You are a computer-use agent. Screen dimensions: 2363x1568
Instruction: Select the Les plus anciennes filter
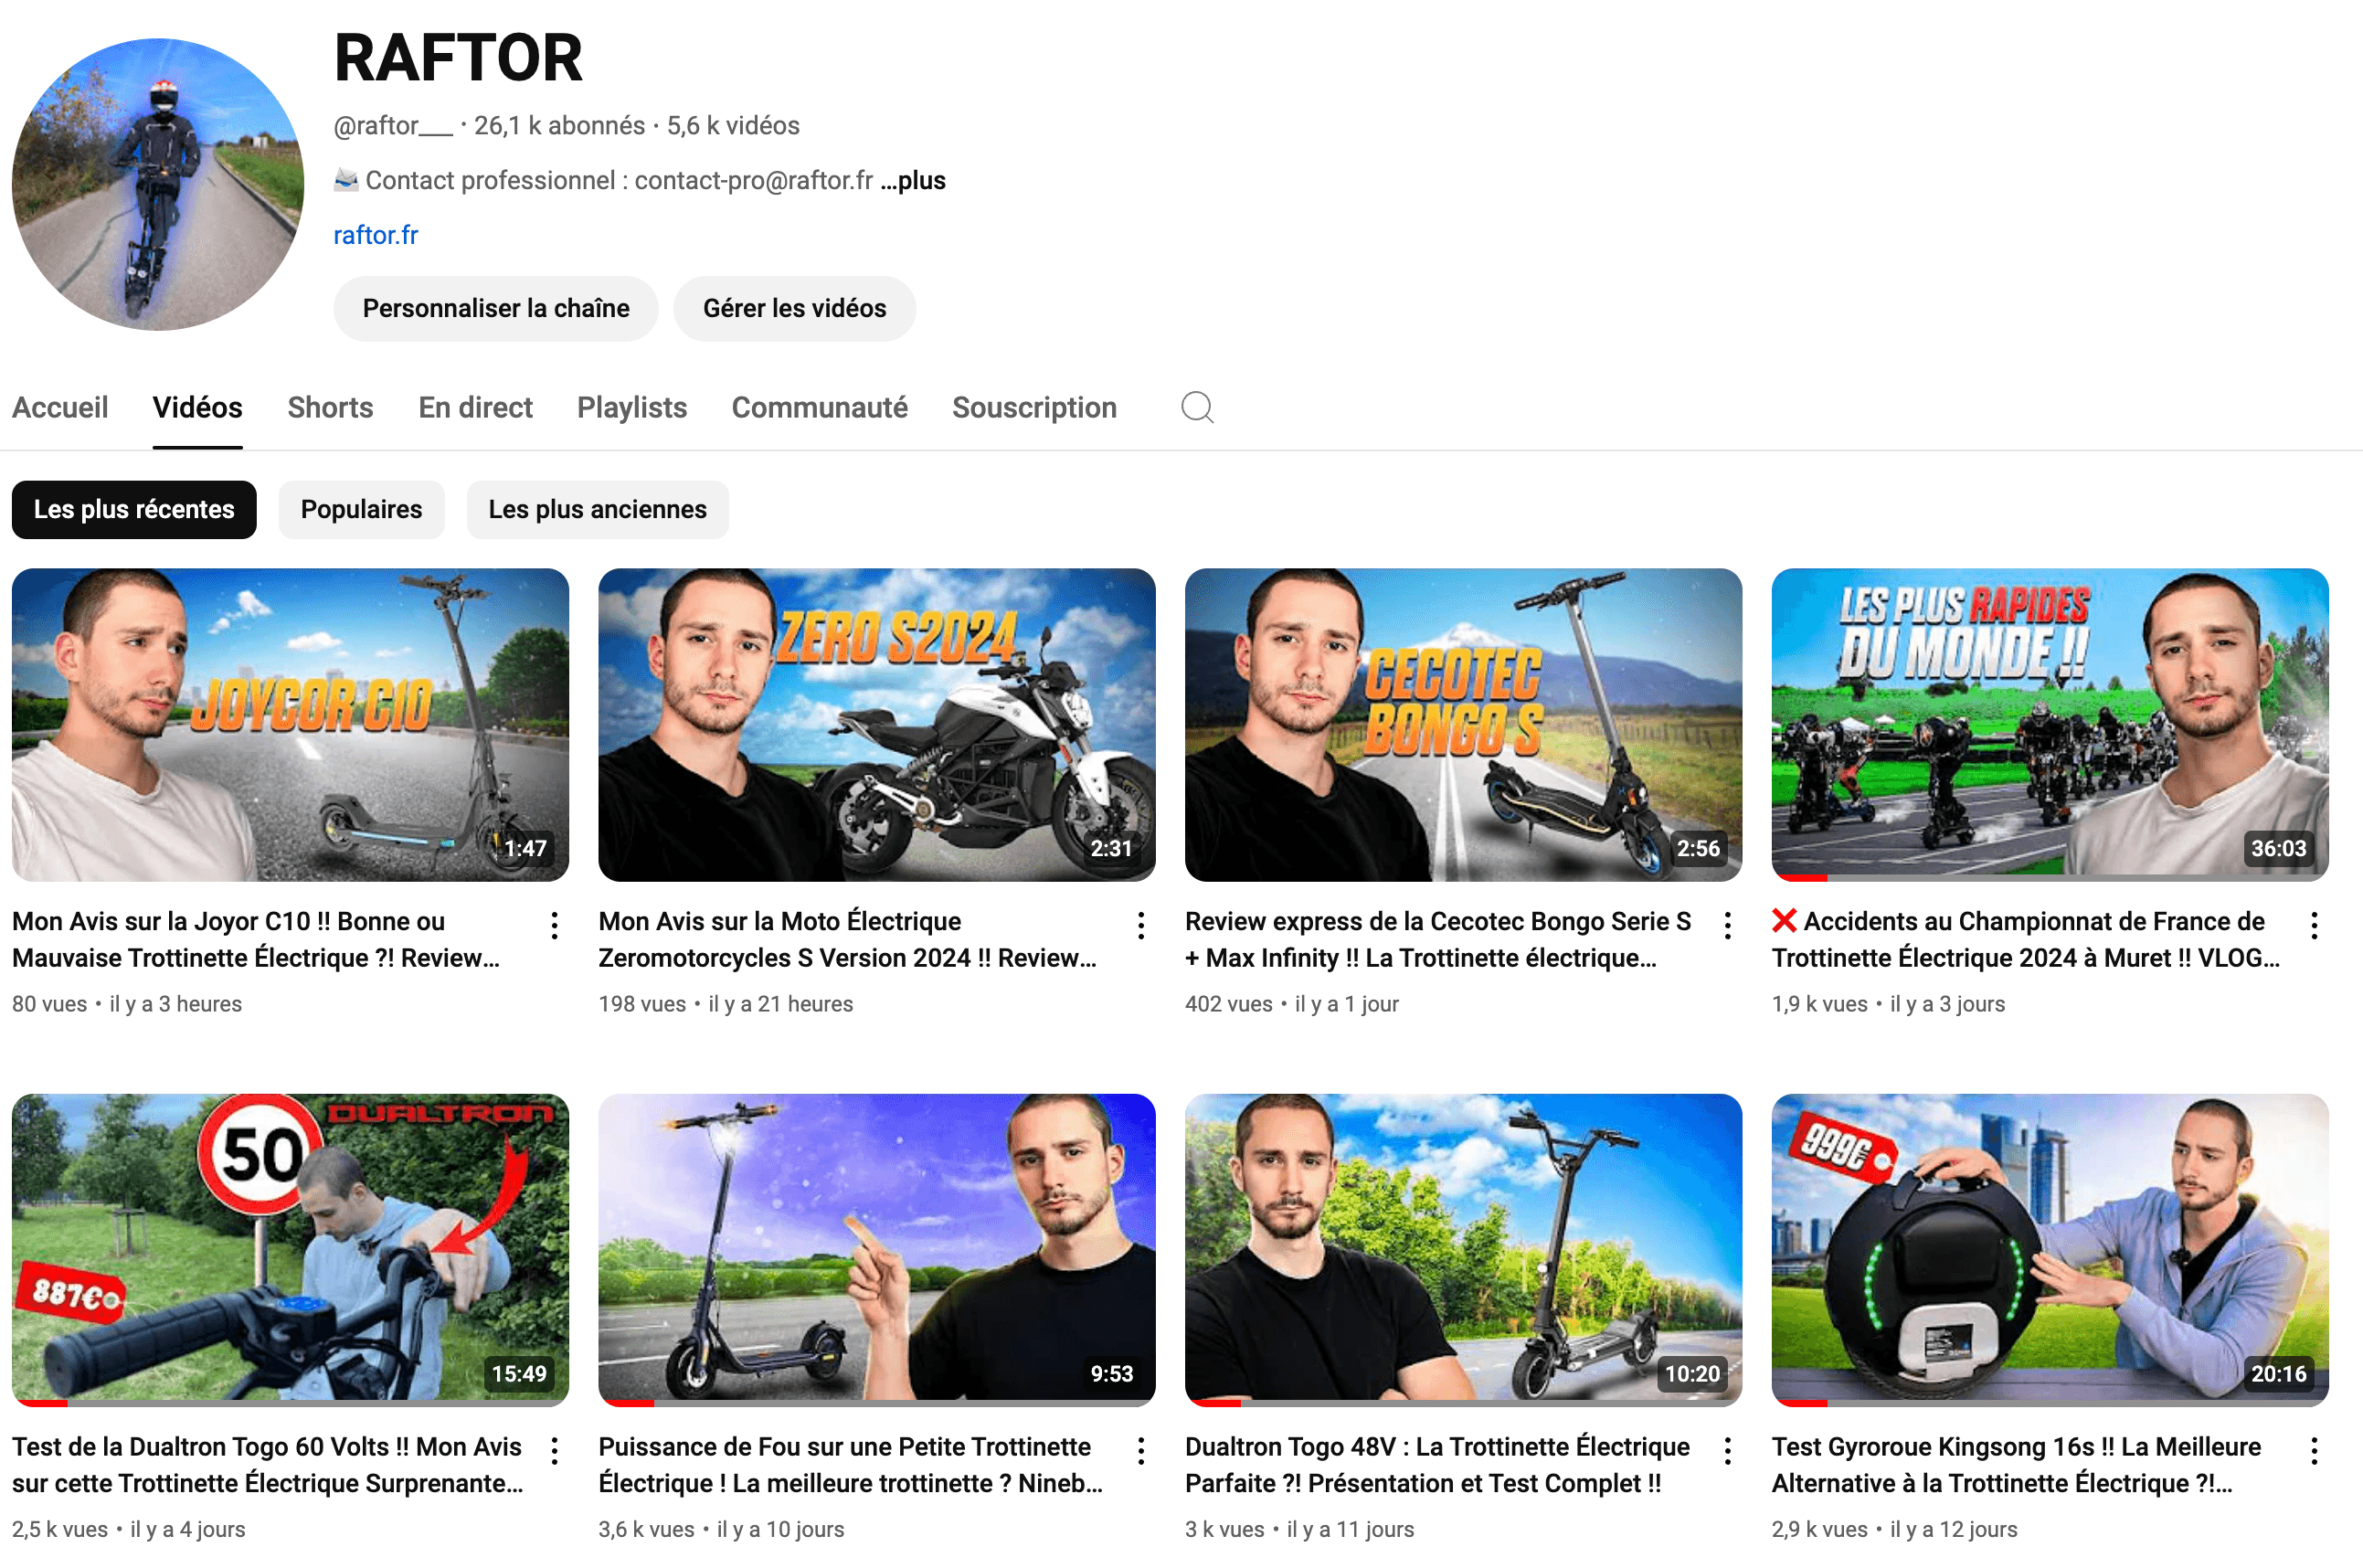pyautogui.click(x=597, y=510)
